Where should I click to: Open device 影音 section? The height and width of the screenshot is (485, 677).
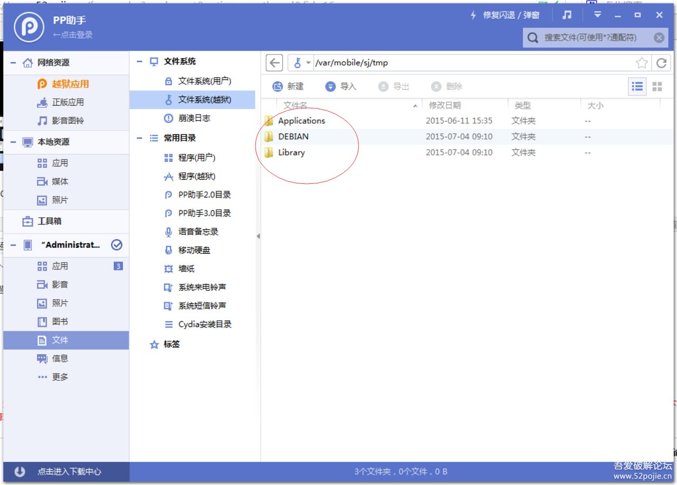[66, 285]
